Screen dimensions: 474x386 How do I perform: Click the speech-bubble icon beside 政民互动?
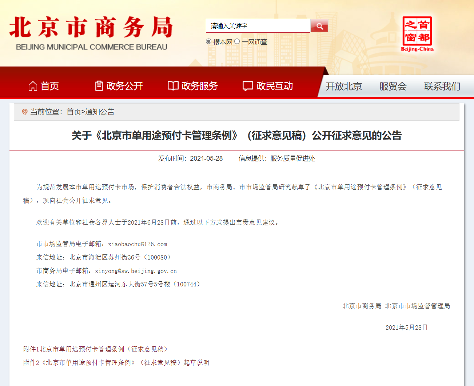pyautogui.click(x=248, y=86)
